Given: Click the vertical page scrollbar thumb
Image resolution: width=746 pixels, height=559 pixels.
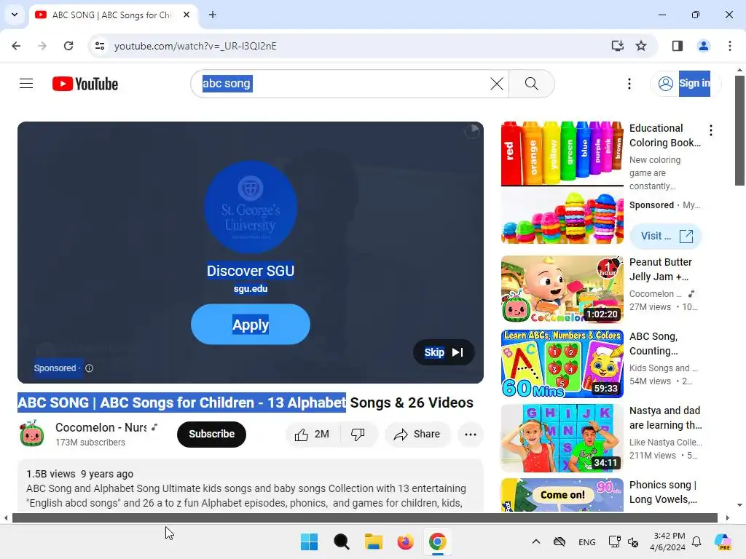Looking at the screenshot, I should [739, 130].
